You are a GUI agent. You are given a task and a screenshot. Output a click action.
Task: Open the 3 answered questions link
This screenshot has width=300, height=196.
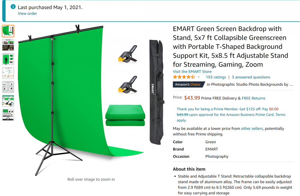(251, 77)
